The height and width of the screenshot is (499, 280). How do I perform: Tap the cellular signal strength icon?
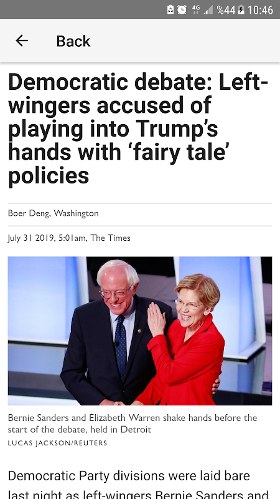pos(208,10)
